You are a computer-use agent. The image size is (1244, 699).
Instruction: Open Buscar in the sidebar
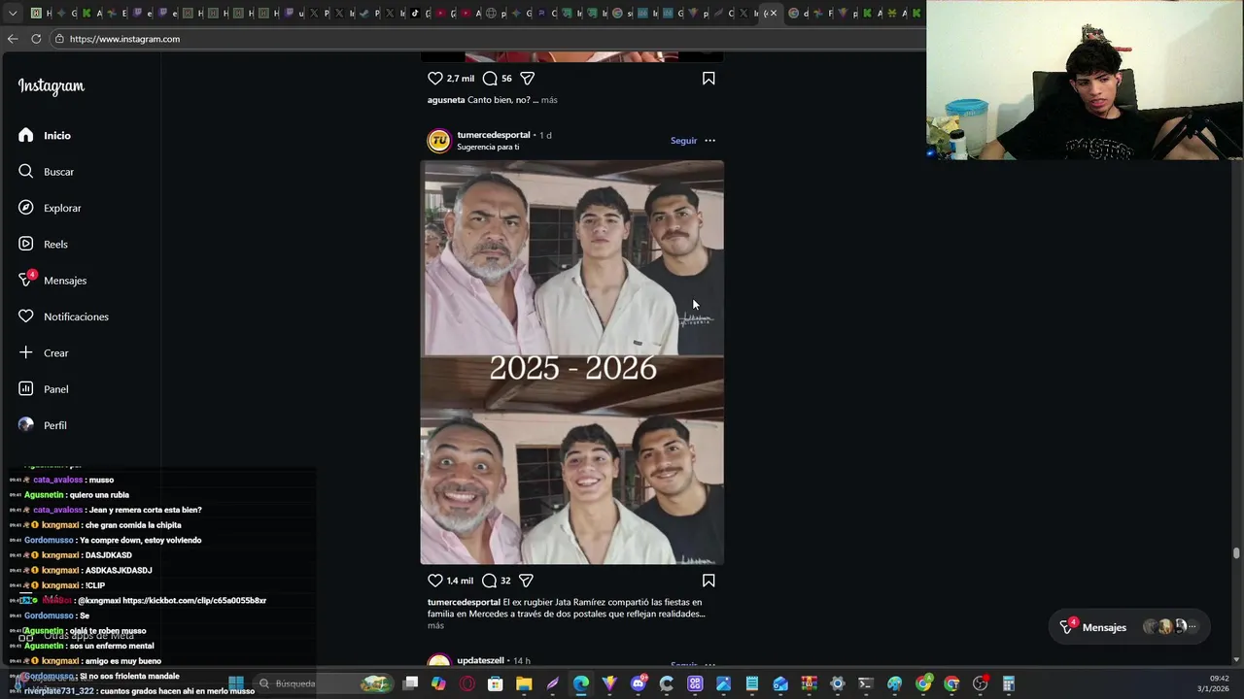[46, 172]
